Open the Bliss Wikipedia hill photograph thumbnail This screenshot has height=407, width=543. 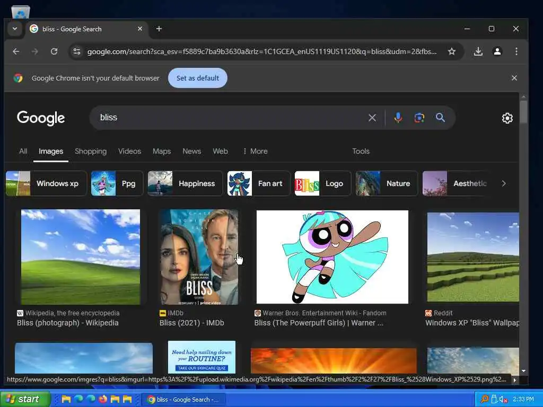81,257
